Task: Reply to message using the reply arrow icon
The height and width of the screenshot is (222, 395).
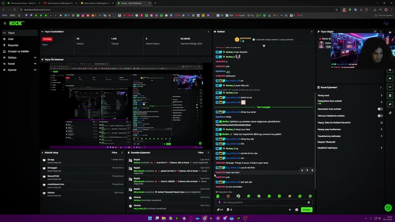Action: (x=302, y=170)
